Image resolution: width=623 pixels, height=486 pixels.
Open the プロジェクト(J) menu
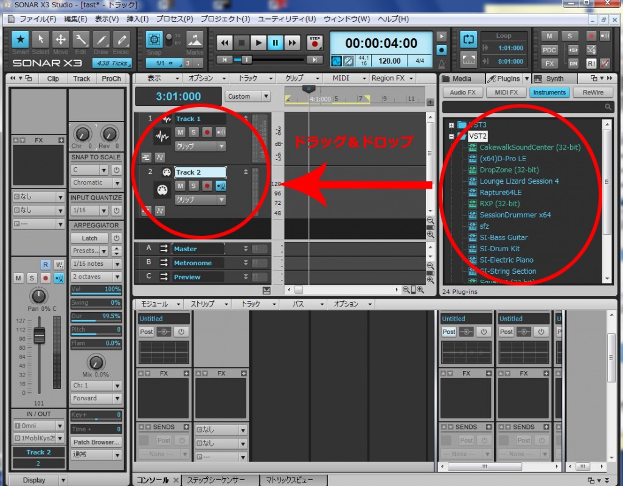225,19
